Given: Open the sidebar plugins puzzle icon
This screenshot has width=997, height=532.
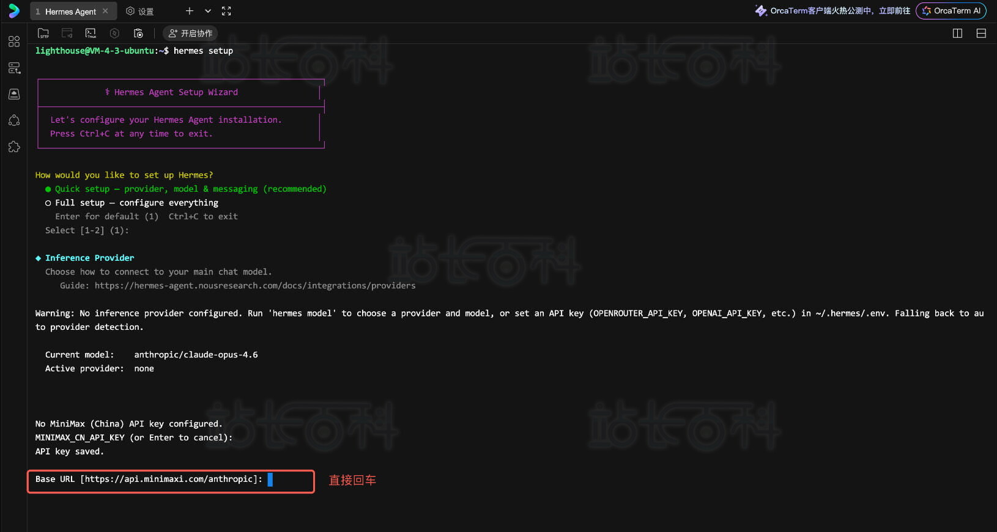Looking at the screenshot, I should [x=14, y=147].
